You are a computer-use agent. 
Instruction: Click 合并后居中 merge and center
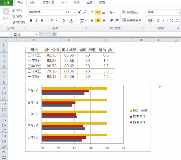point(132,20)
